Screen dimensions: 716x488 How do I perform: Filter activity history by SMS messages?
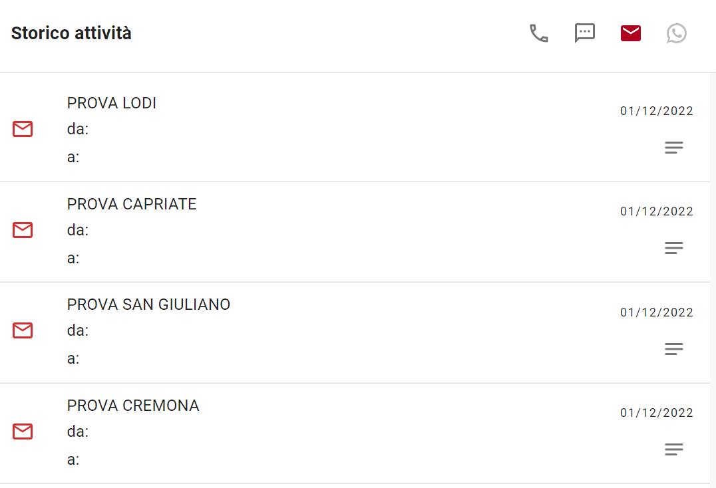(584, 33)
